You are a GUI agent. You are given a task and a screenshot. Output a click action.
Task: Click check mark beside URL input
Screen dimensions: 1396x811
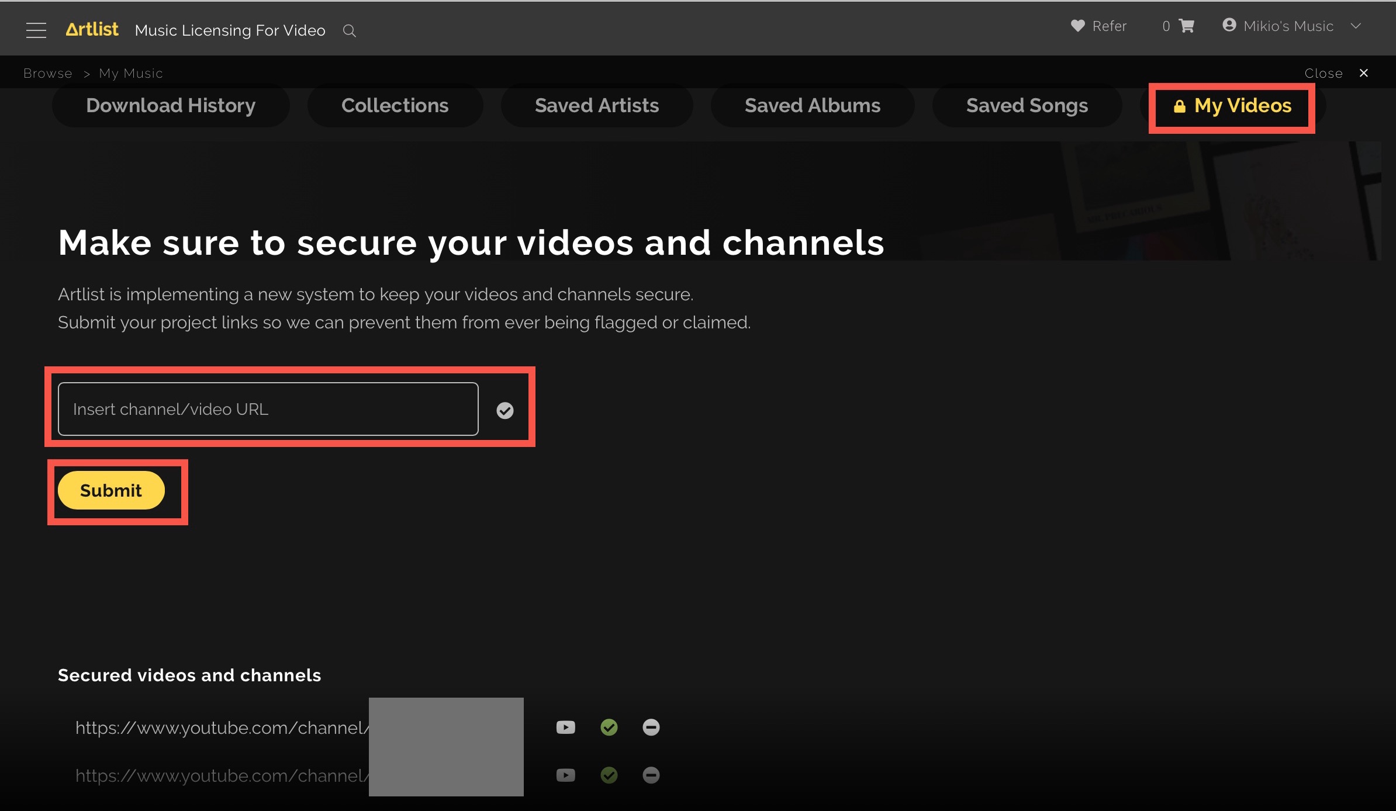(505, 411)
